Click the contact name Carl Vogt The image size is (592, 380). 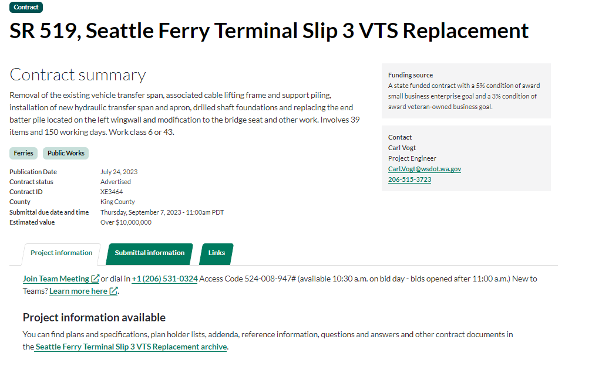pyautogui.click(x=402, y=148)
